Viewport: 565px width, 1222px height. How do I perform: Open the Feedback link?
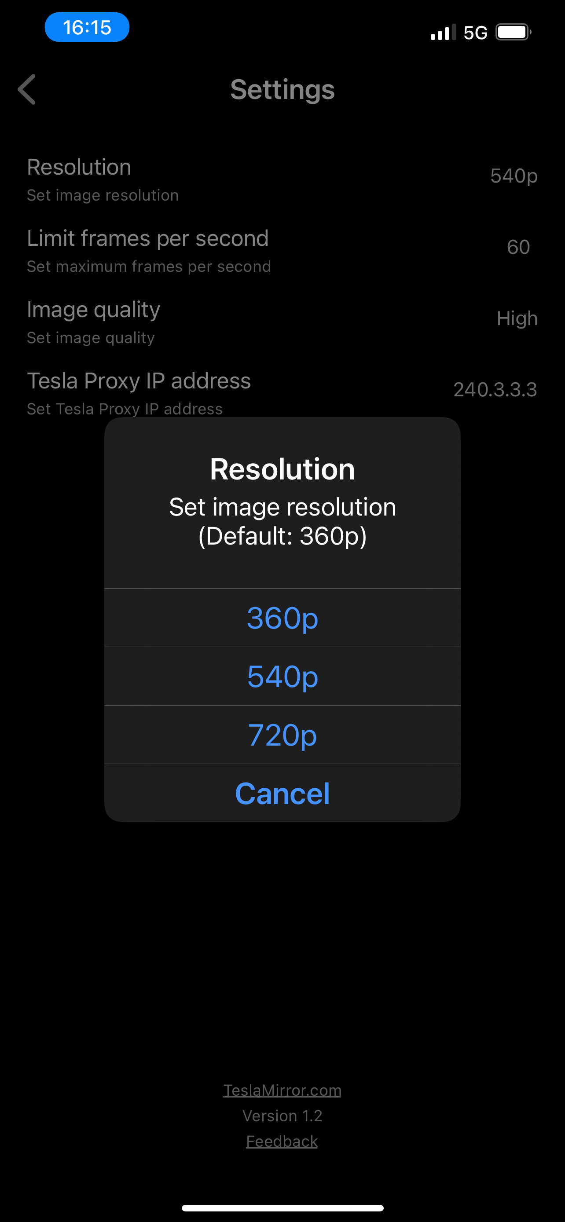click(282, 1141)
